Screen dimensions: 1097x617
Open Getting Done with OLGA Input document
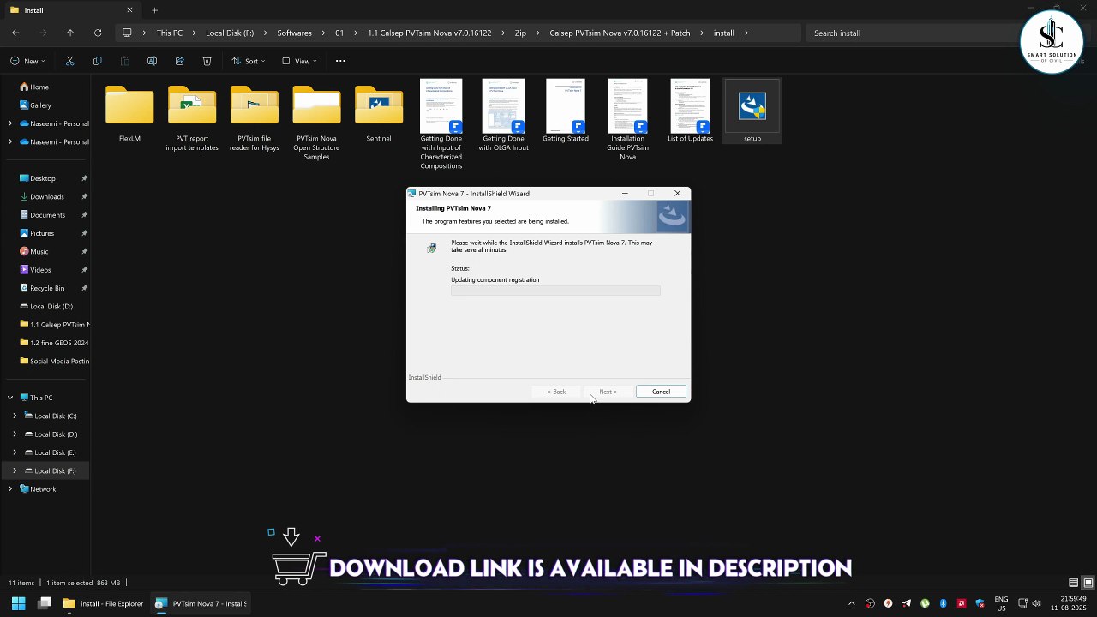[503, 117]
